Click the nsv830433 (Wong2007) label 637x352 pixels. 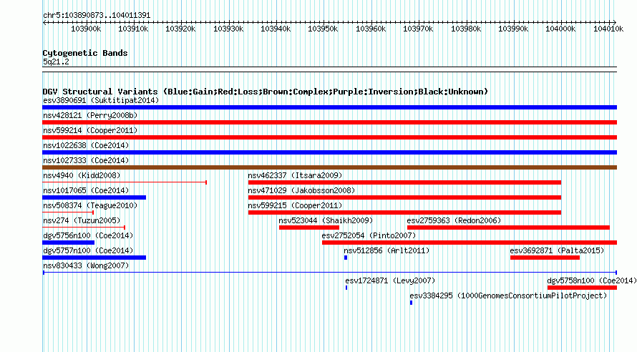coord(86,265)
